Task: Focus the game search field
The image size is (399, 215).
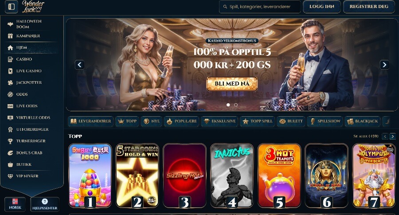Action: point(259,7)
